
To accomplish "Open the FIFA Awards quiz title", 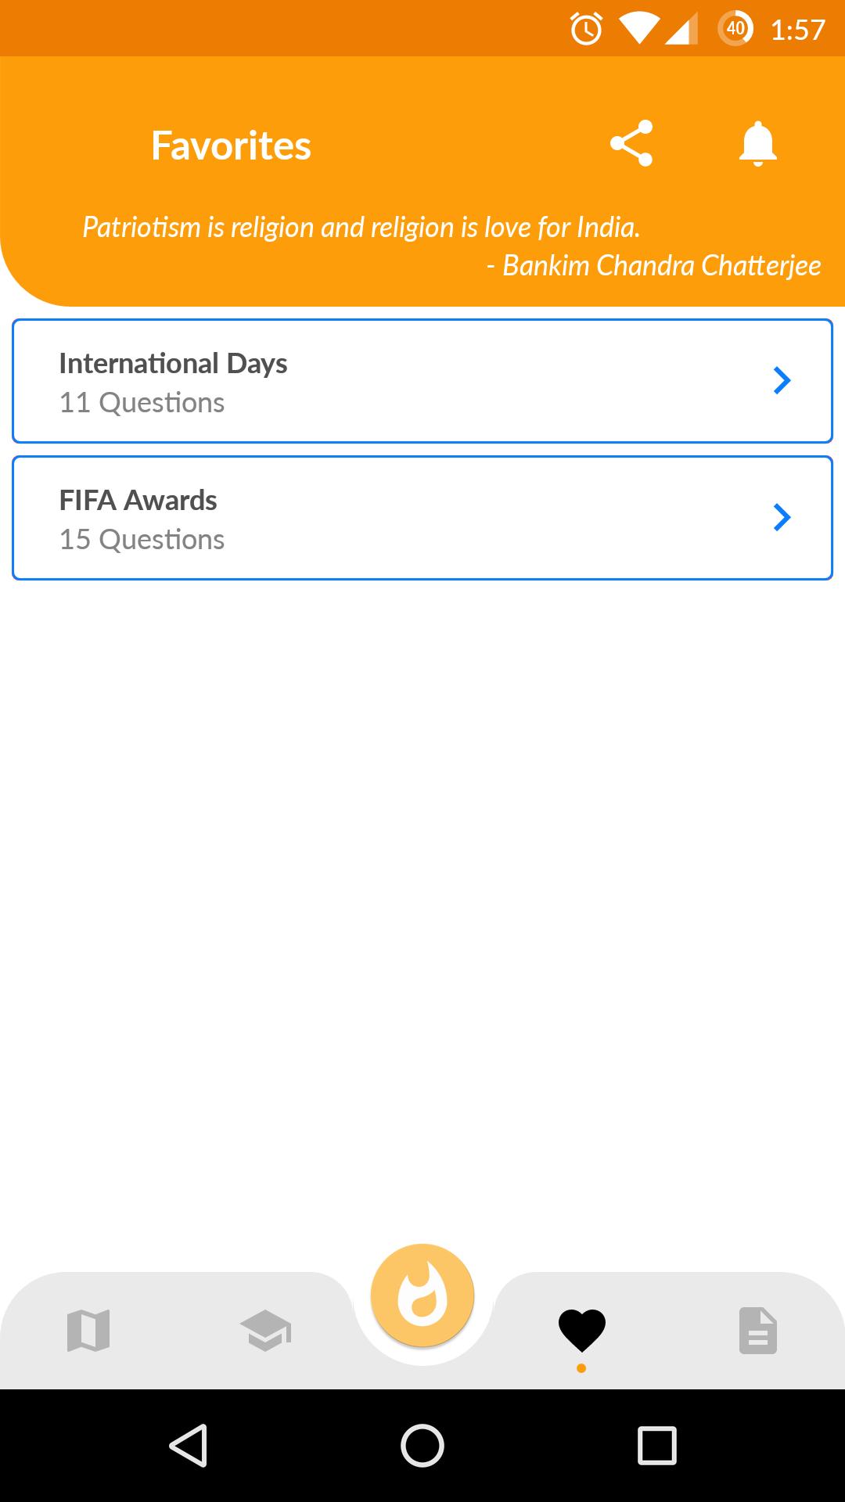I will (138, 501).
